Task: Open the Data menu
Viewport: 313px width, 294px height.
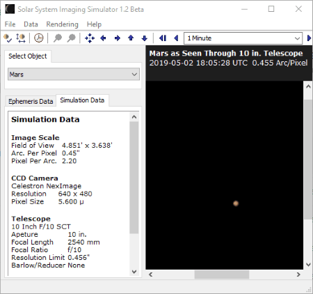Action: point(31,24)
